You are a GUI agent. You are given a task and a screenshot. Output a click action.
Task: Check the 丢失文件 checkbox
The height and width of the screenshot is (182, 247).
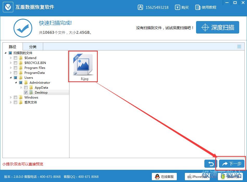pyautogui.click(x=15, y=102)
